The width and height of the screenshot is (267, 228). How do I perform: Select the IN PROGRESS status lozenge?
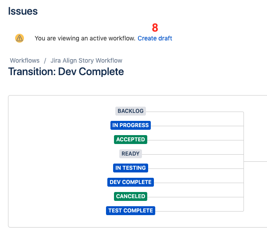tap(130, 125)
